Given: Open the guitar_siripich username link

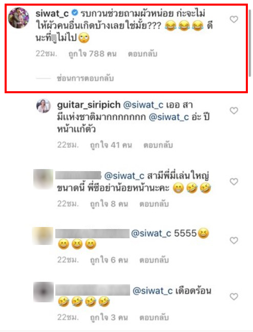Looking at the screenshot, I should pos(89,105).
